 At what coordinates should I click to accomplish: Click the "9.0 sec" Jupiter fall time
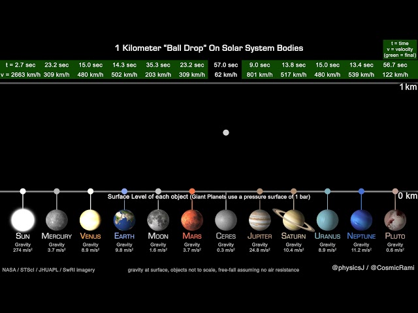point(260,65)
